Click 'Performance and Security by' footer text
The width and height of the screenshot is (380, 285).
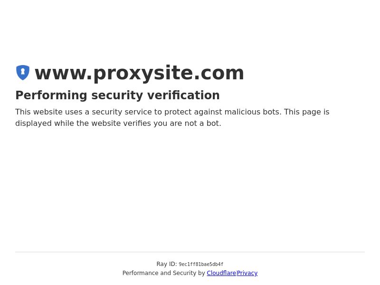tap(164, 273)
